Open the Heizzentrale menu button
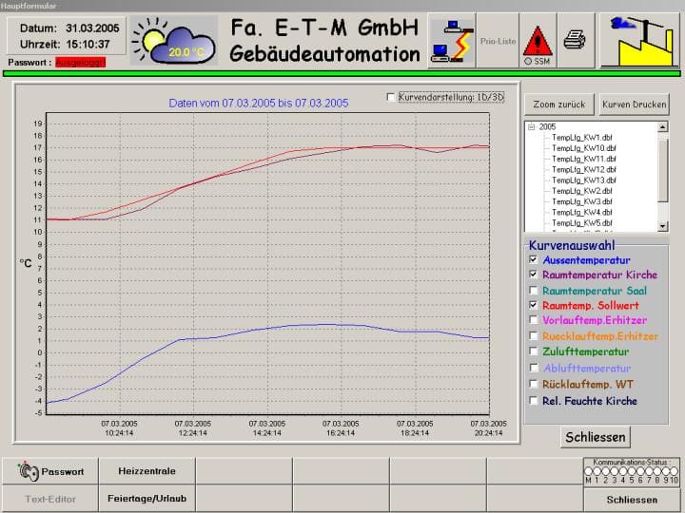 [x=141, y=470]
